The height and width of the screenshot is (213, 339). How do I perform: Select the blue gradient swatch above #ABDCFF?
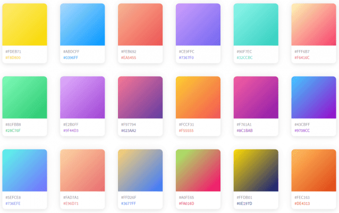pos(82,24)
